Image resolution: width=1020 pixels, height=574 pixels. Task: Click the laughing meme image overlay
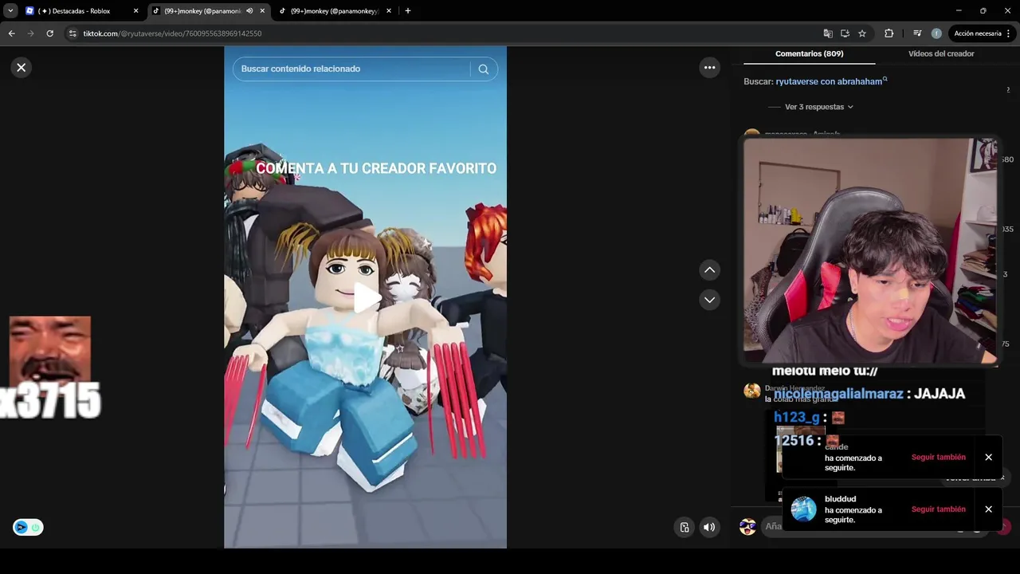(50, 349)
